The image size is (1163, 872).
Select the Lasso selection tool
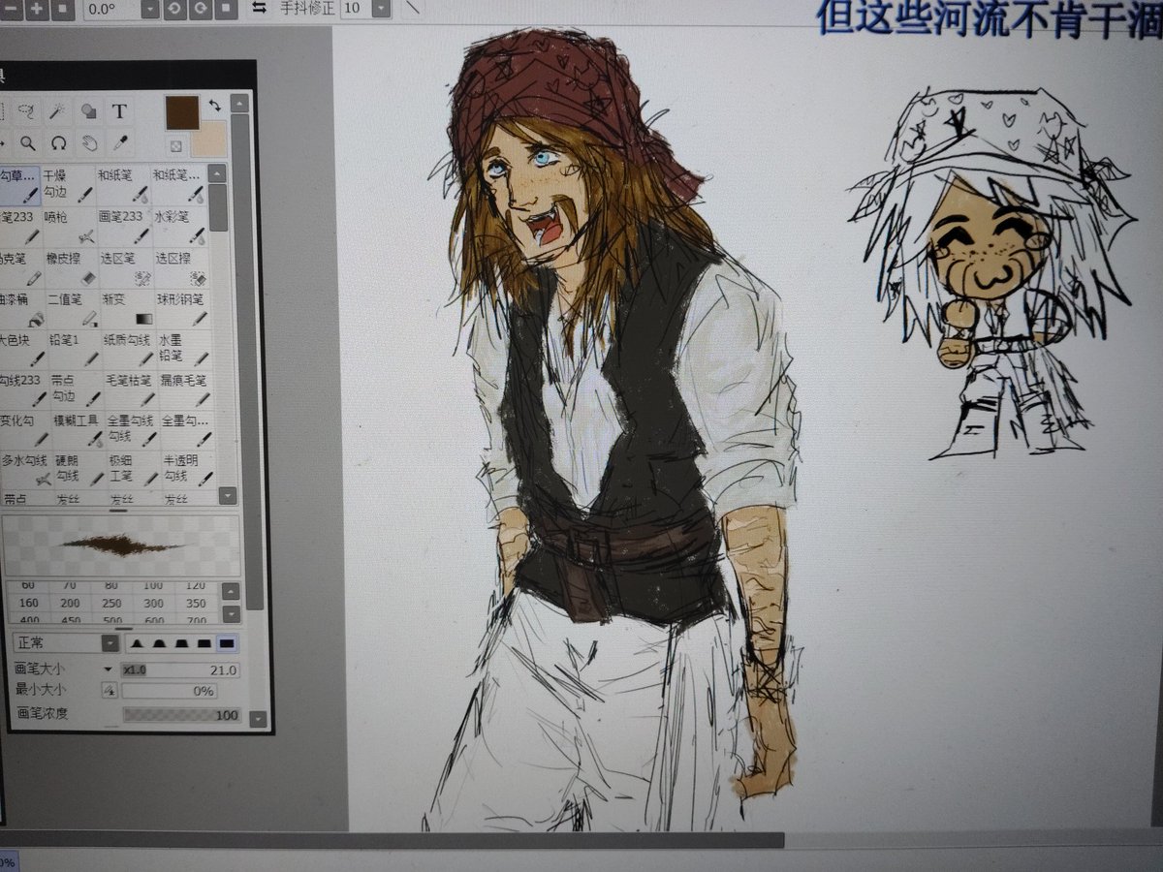(x=29, y=109)
